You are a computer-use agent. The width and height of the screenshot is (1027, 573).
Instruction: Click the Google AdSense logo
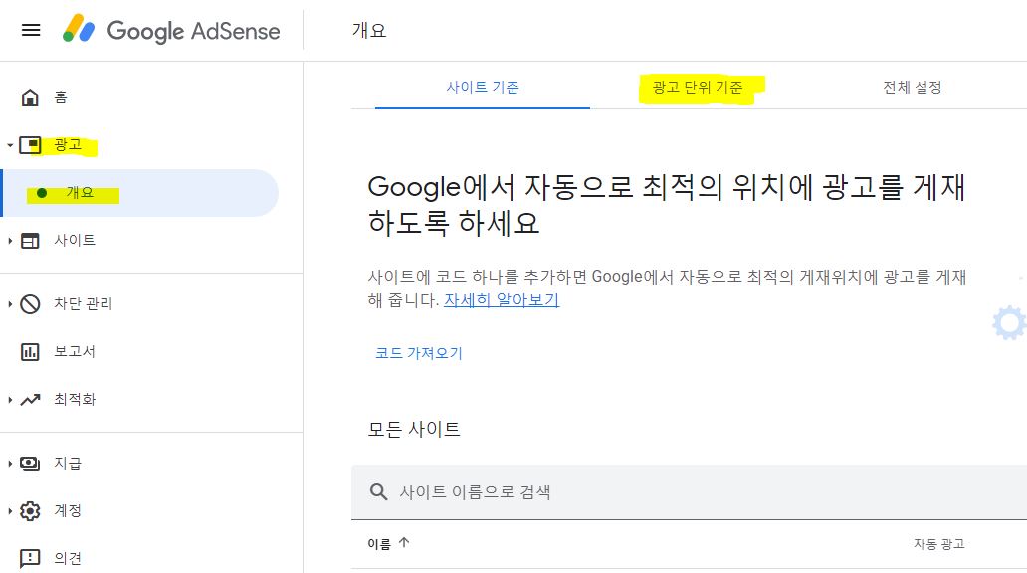point(171,30)
